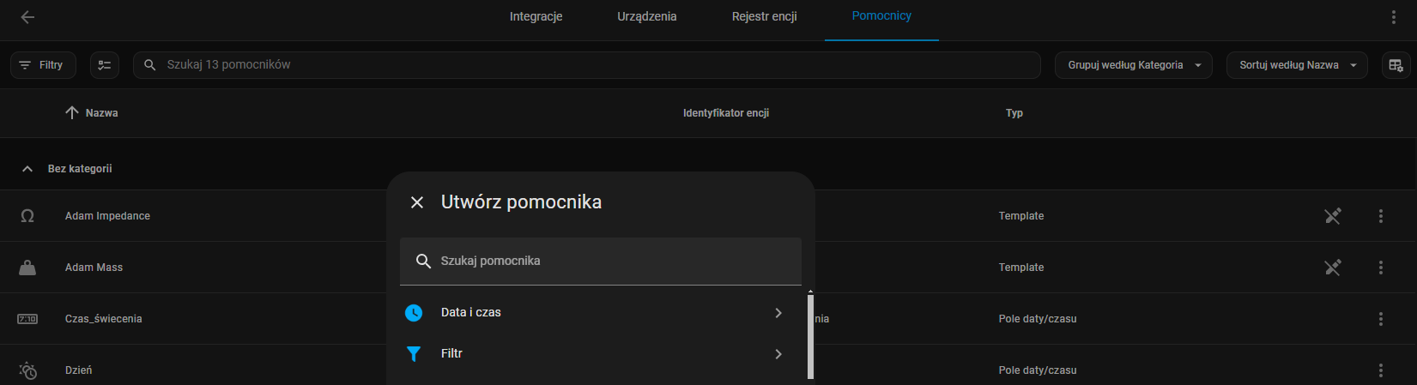The image size is (1417, 385).
Task: Click the Adam Impedance pencil-off icon
Action: click(1332, 216)
